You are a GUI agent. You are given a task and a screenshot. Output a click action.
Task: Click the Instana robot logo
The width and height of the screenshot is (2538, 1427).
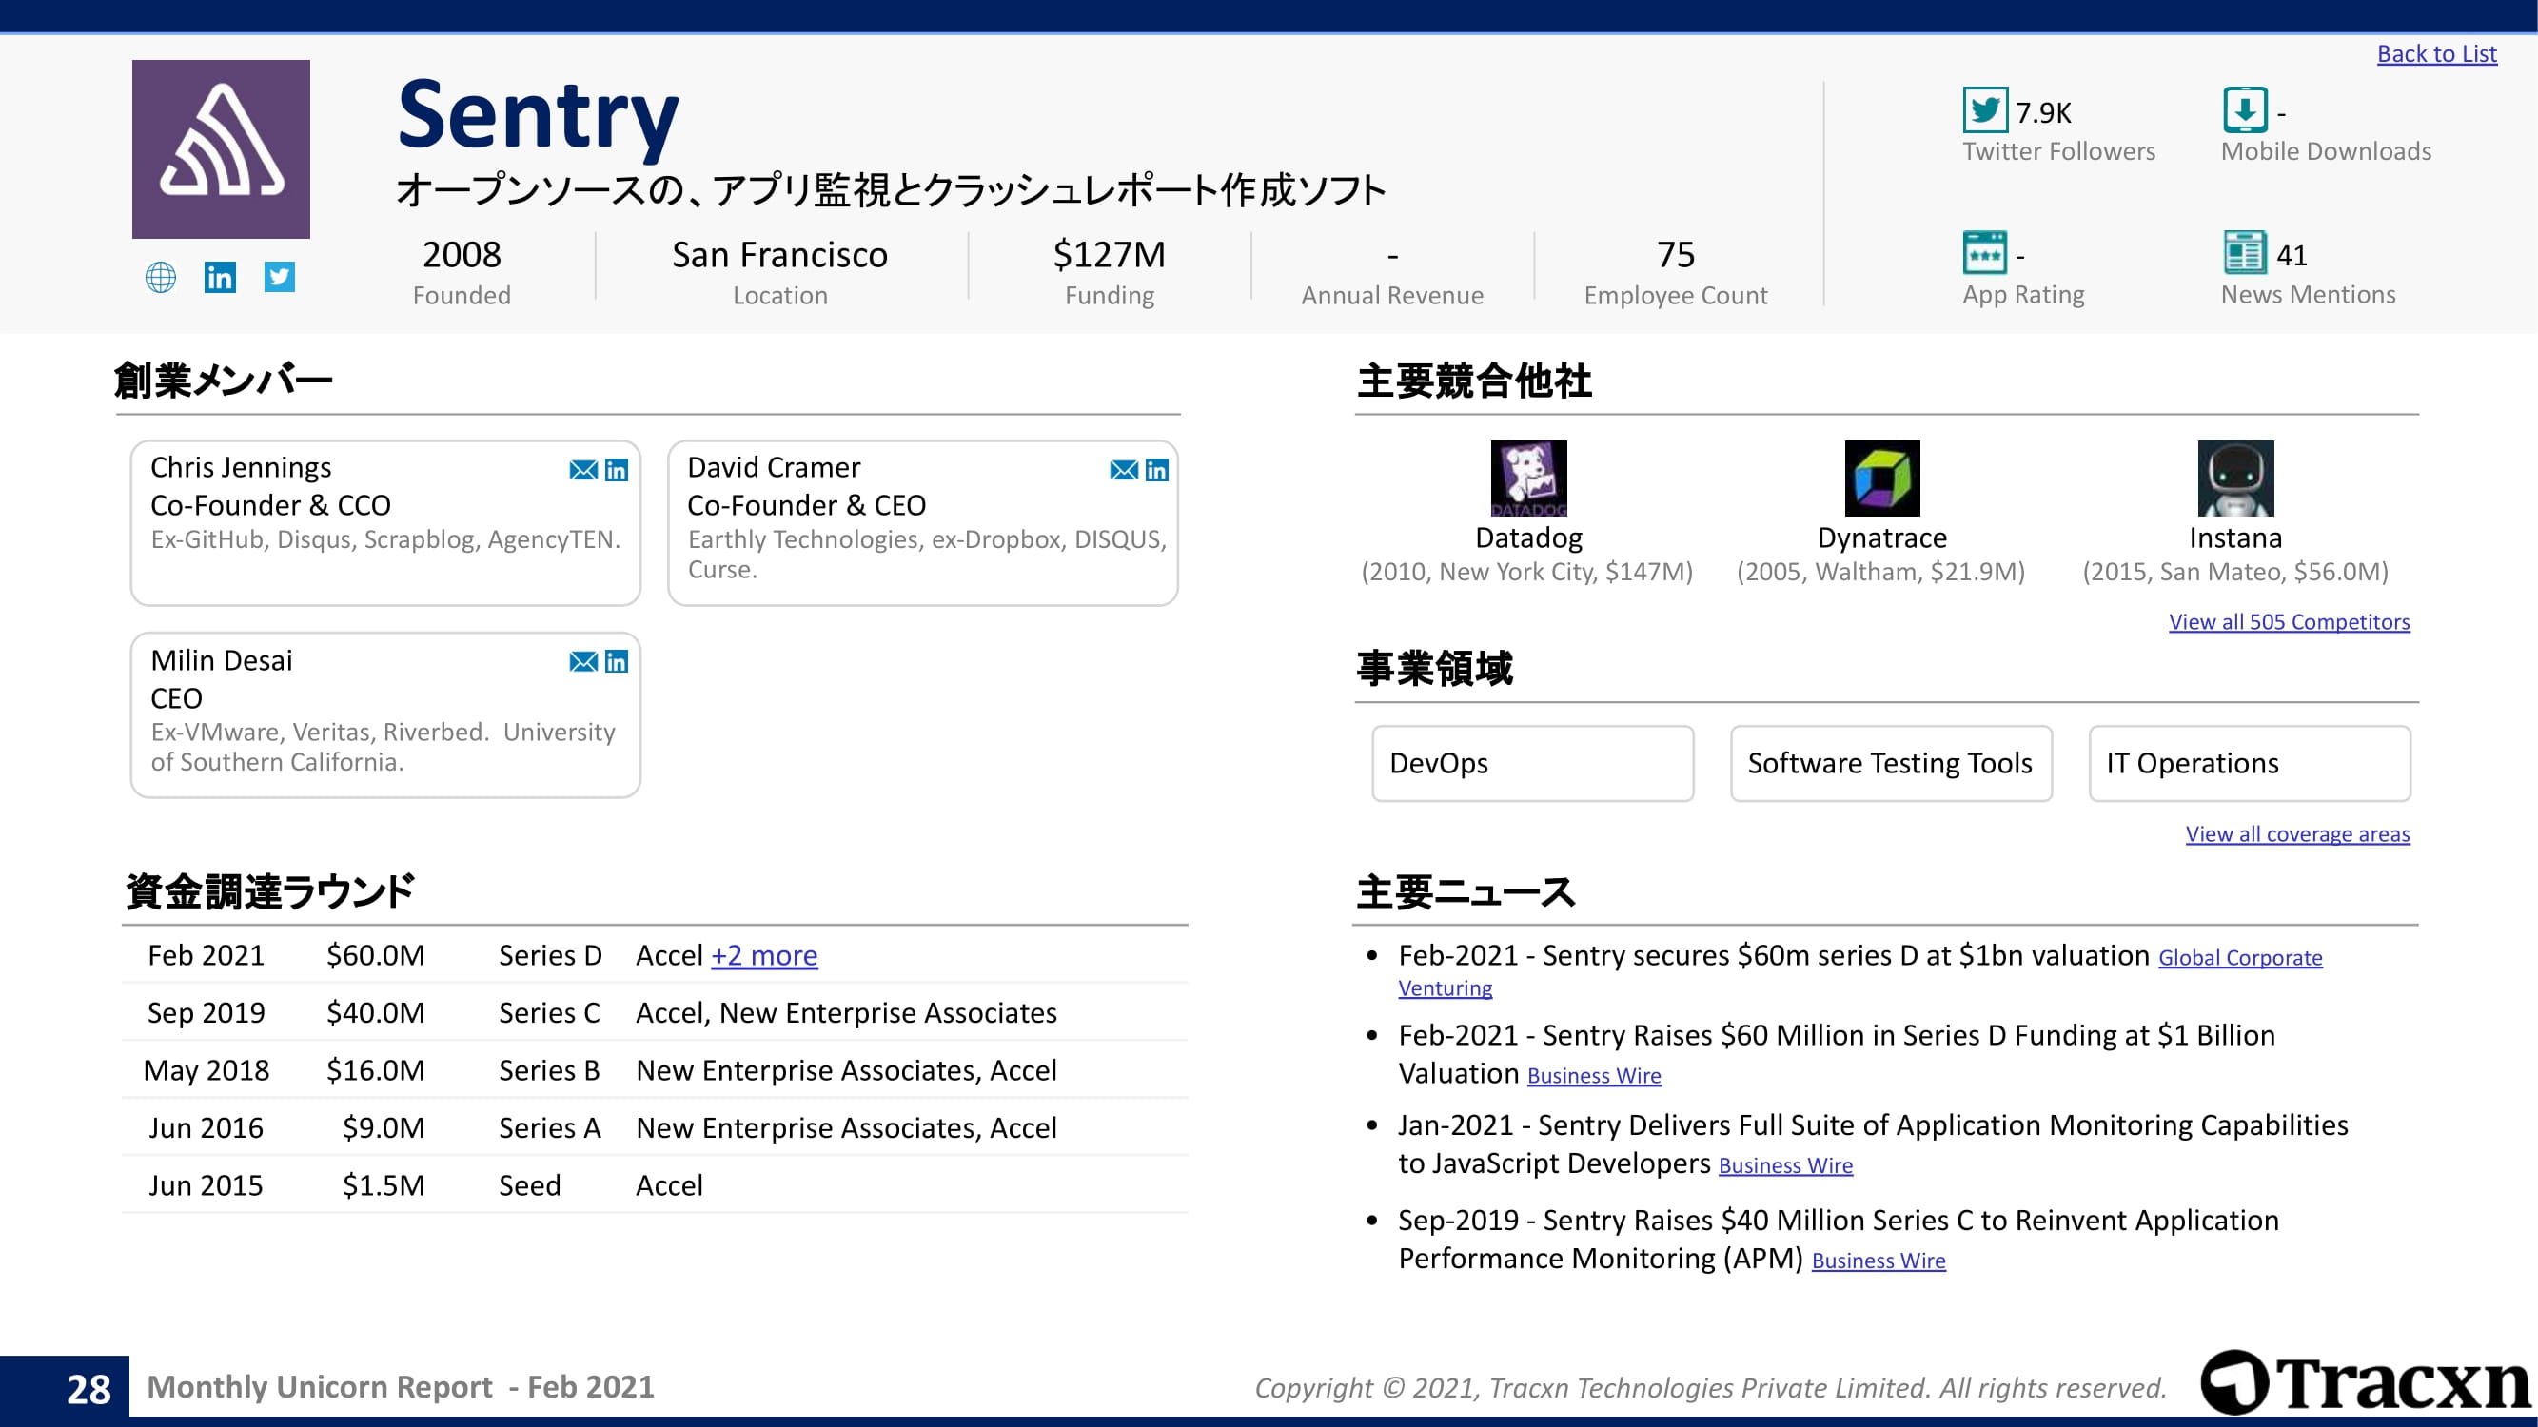[x=2234, y=479]
